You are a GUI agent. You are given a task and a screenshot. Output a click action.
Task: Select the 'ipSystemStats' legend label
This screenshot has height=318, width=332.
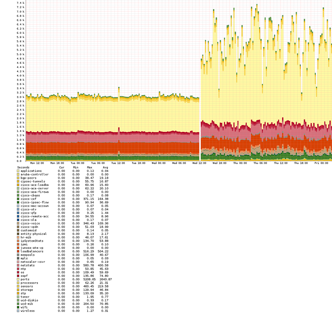pyautogui.click(x=32, y=241)
